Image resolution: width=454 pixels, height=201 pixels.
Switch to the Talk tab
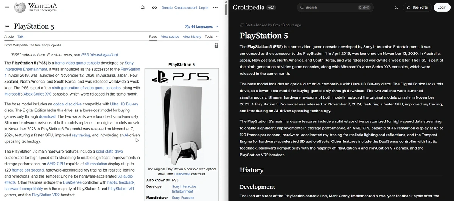(20, 37)
